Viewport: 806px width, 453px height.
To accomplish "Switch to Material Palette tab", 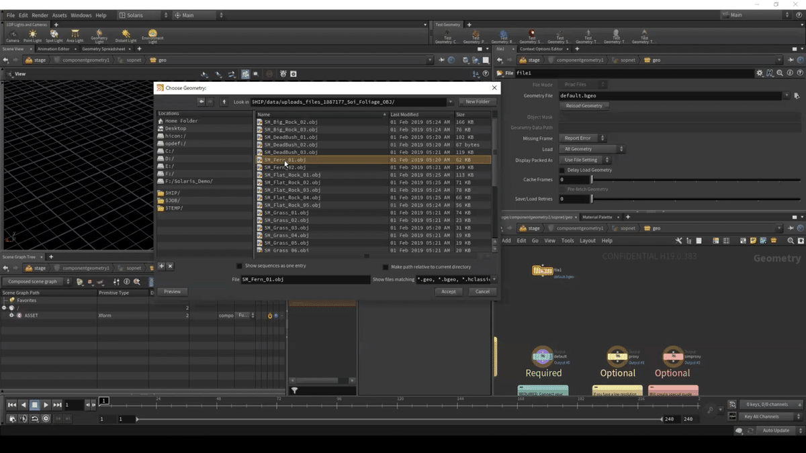I will [x=597, y=217].
